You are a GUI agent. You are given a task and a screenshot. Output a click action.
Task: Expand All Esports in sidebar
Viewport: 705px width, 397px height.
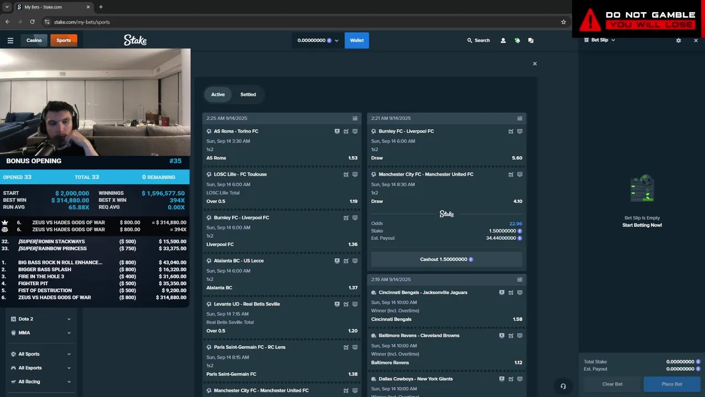(x=41, y=368)
